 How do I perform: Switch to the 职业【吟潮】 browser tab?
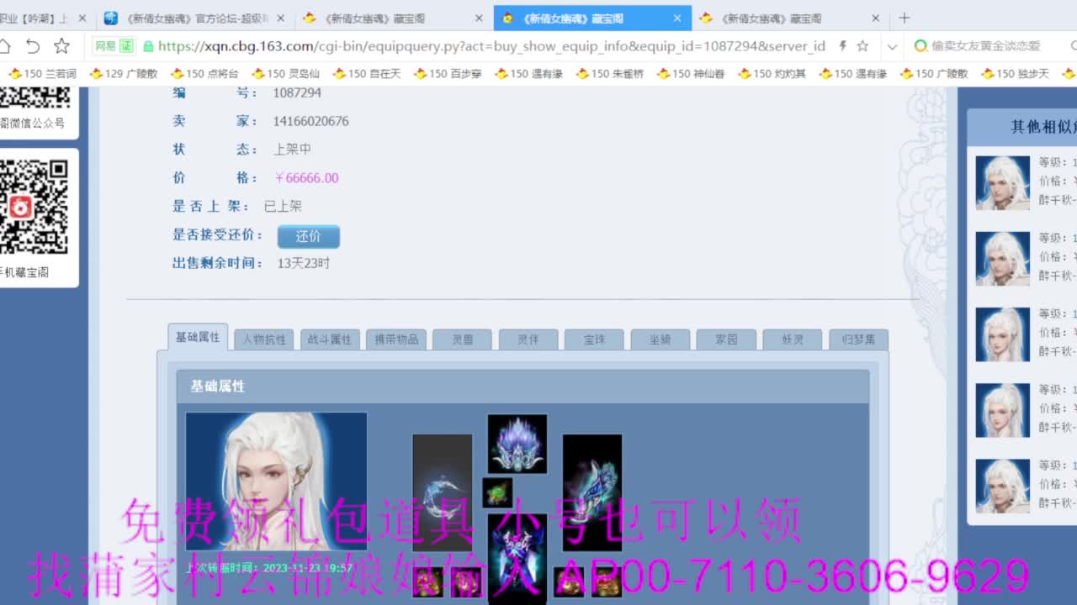[44, 18]
